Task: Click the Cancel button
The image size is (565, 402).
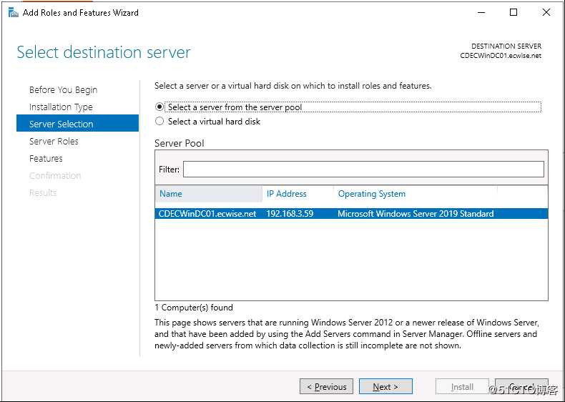Action: pos(521,387)
